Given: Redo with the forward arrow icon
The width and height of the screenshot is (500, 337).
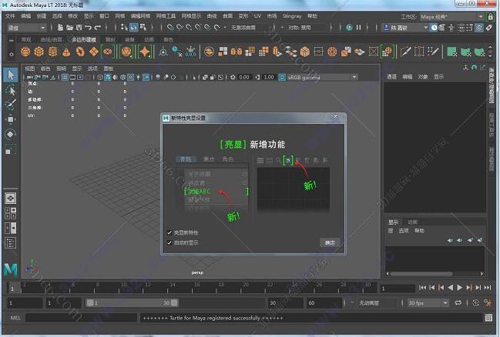Looking at the screenshot, I should tap(98, 28).
